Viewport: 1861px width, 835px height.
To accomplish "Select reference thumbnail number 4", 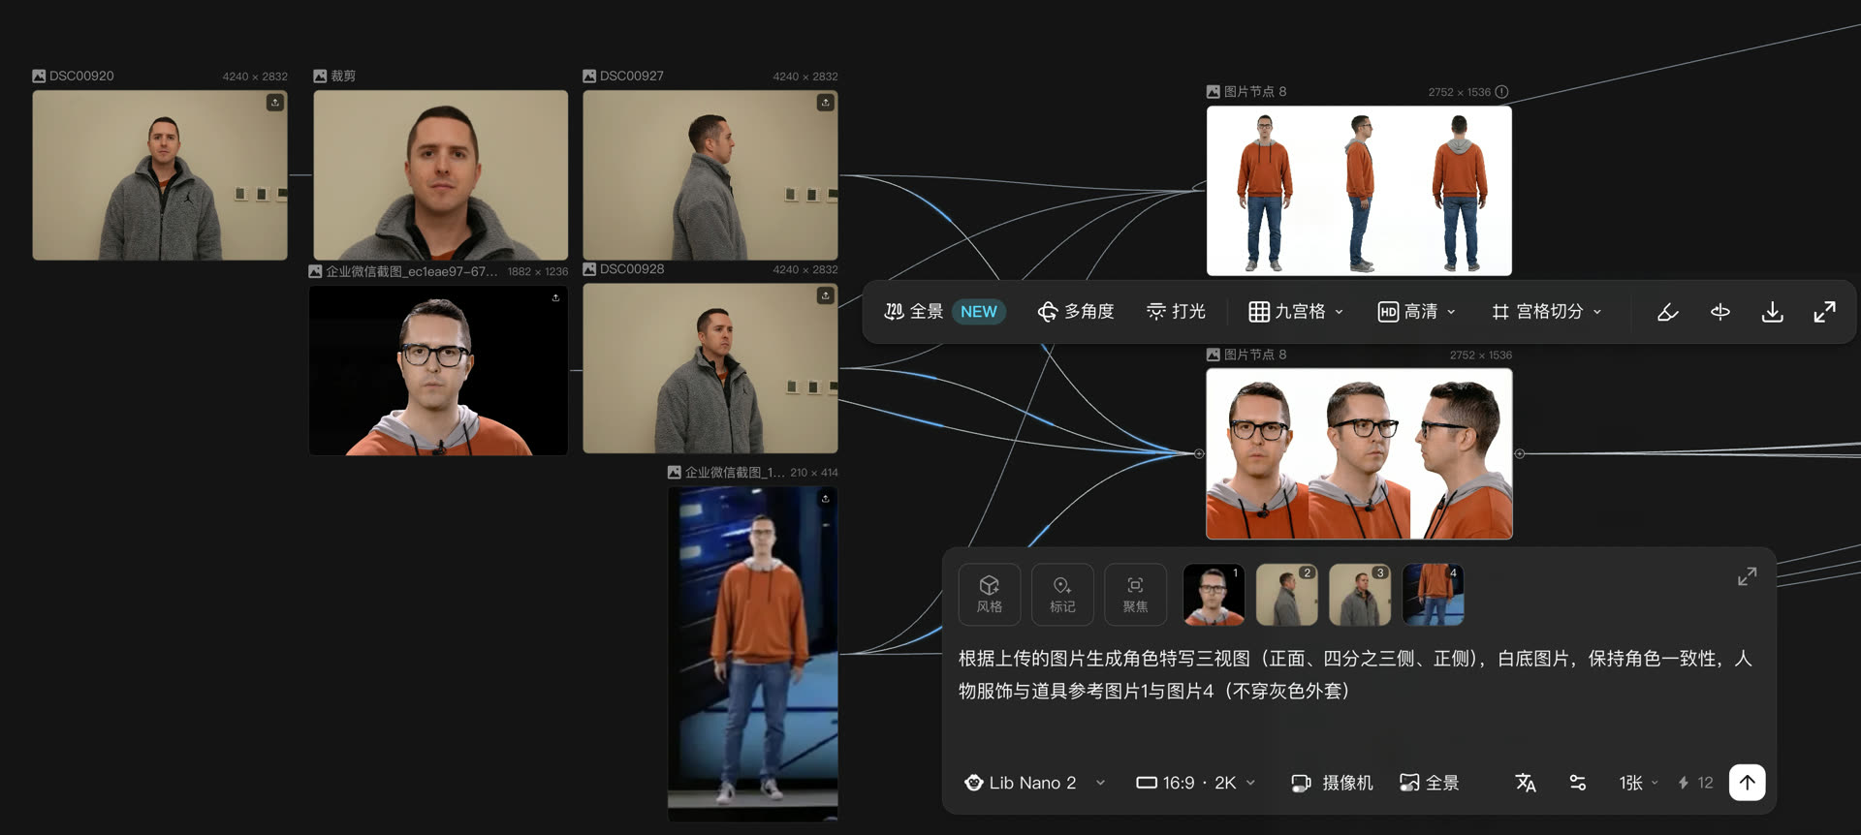I will pyautogui.click(x=1433, y=595).
